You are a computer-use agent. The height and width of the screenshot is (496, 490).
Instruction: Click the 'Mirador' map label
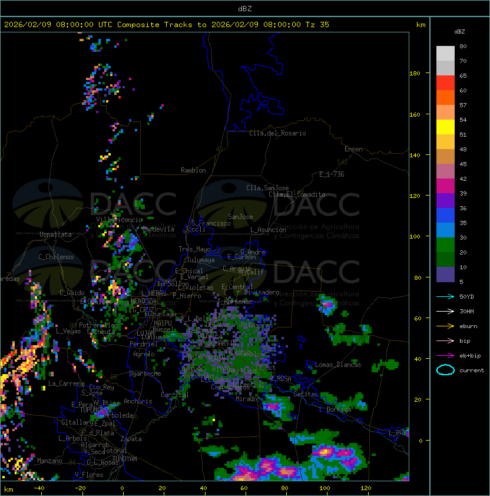(x=246, y=399)
